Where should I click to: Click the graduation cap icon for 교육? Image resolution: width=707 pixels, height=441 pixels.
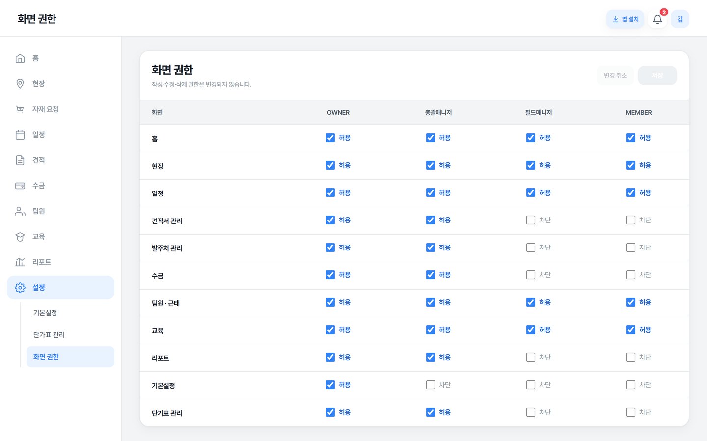pyautogui.click(x=20, y=237)
